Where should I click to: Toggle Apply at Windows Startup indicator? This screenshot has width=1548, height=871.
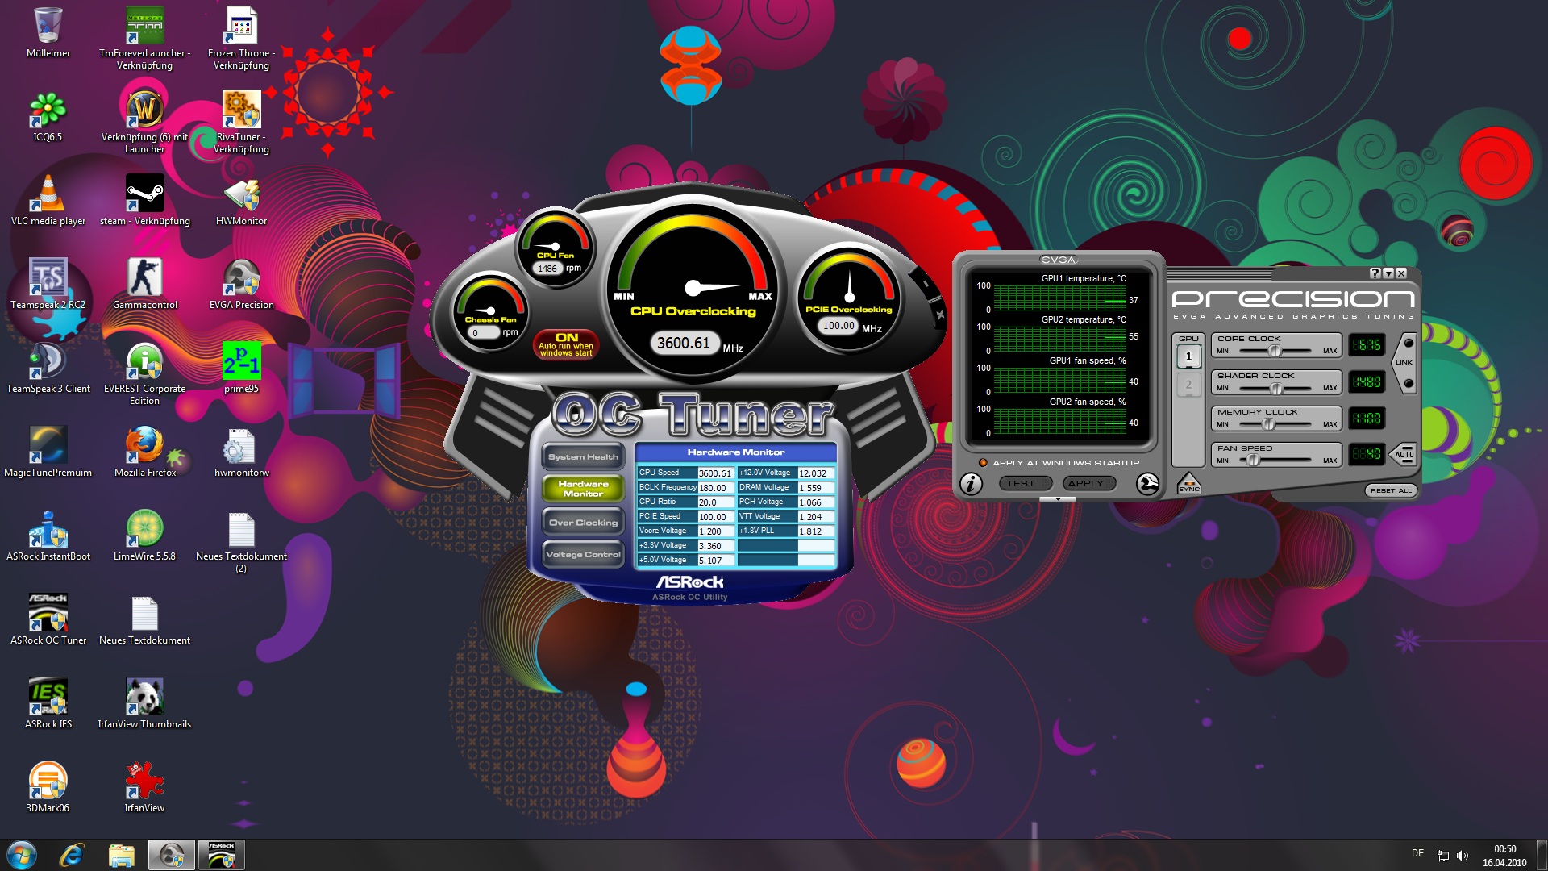point(983,463)
